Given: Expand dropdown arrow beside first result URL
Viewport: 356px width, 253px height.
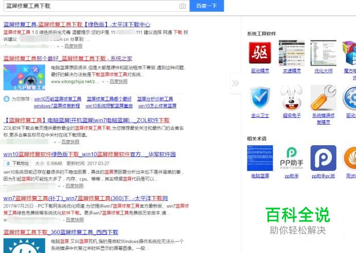Looking at the screenshot, I should pos(58,47).
